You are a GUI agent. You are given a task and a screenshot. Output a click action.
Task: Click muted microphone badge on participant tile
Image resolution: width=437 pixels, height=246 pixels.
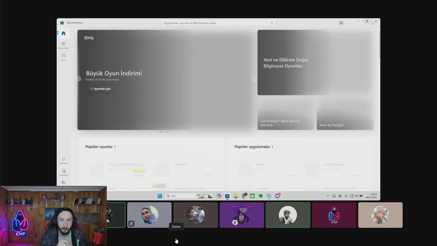pyautogui.click(x=131, y=224)
